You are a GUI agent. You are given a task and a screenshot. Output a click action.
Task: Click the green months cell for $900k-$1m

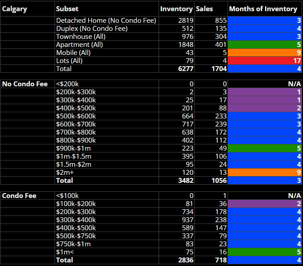(x=265, y=148)
